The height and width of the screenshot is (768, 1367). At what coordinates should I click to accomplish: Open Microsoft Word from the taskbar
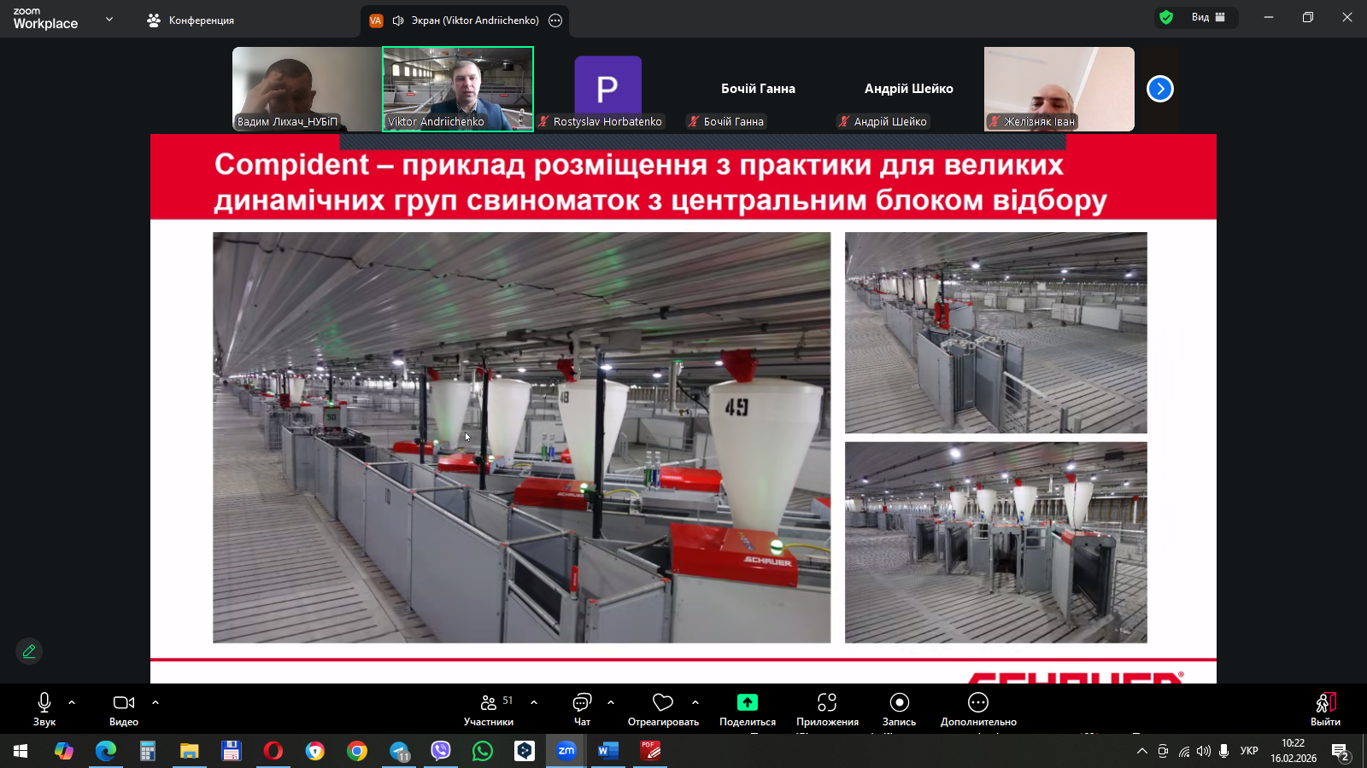pyautogui.click(x=607, y=751)
